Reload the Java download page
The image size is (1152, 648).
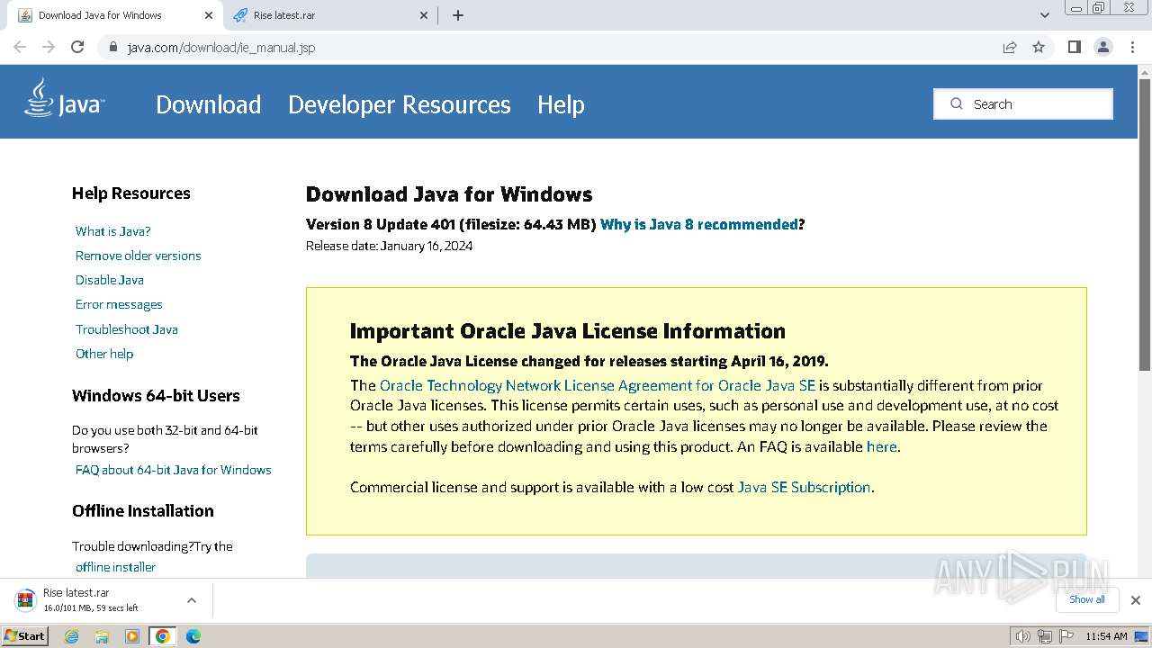point(77,47)
